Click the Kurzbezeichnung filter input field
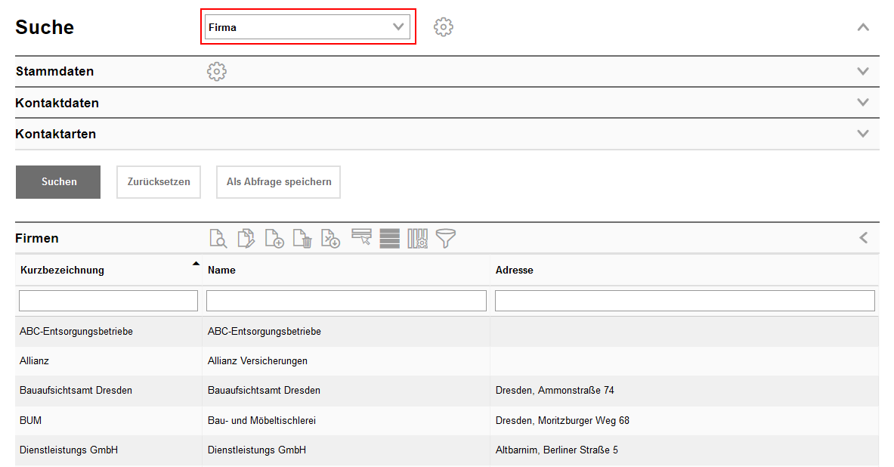 [107, 300]
